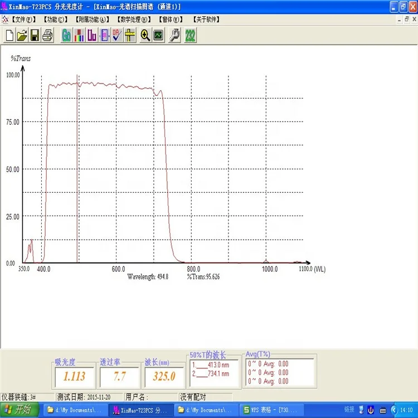Click the 波长(nm) value field showing 325.0
This screenshot has height=418, width=418.
(x=164, y=377)
